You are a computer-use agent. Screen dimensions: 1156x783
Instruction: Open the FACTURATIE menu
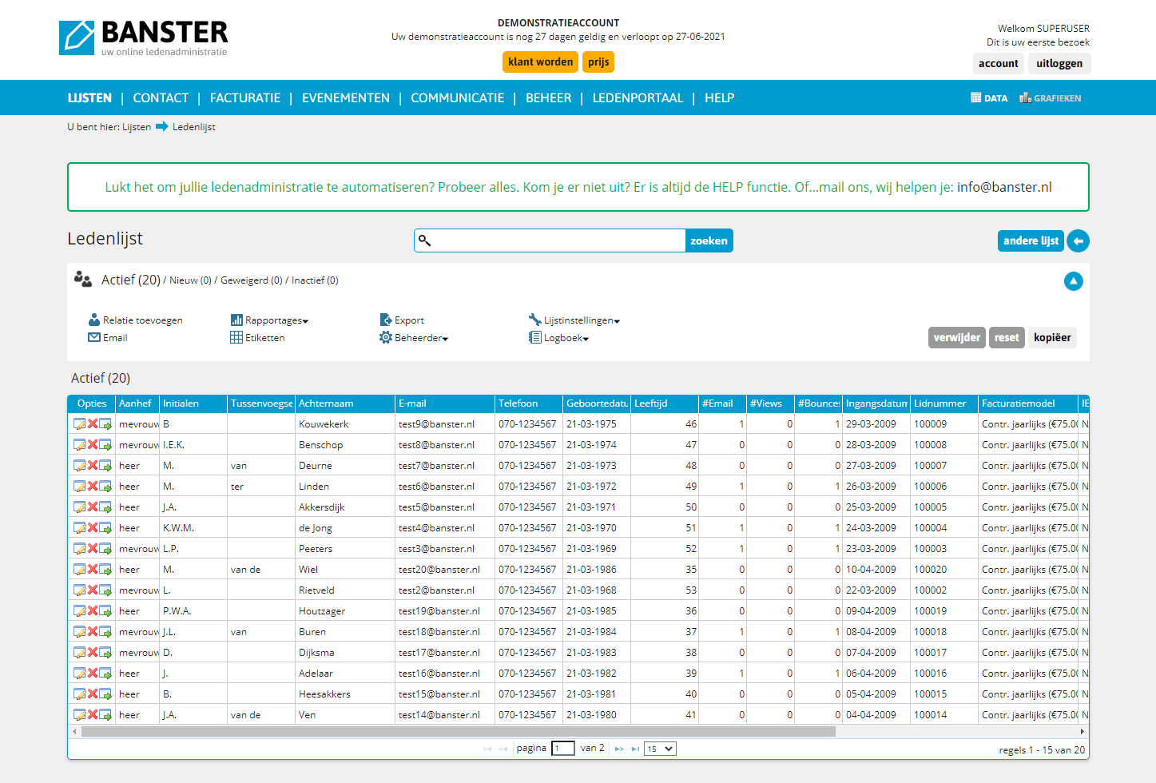click(x=245, y=98)
